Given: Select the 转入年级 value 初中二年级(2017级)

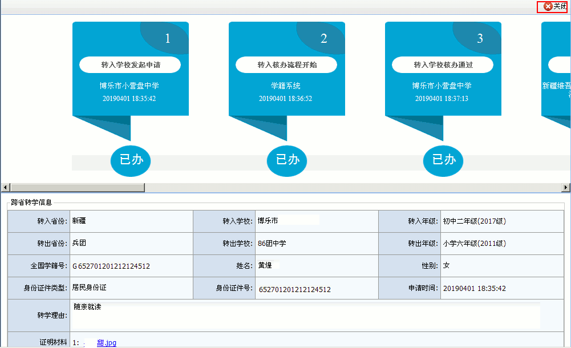Looking at the screenshot, I should point(475,221).
